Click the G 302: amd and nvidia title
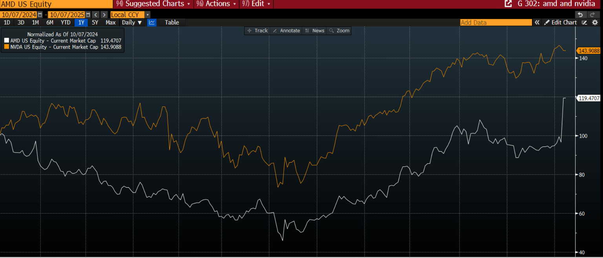 [557, 4]
